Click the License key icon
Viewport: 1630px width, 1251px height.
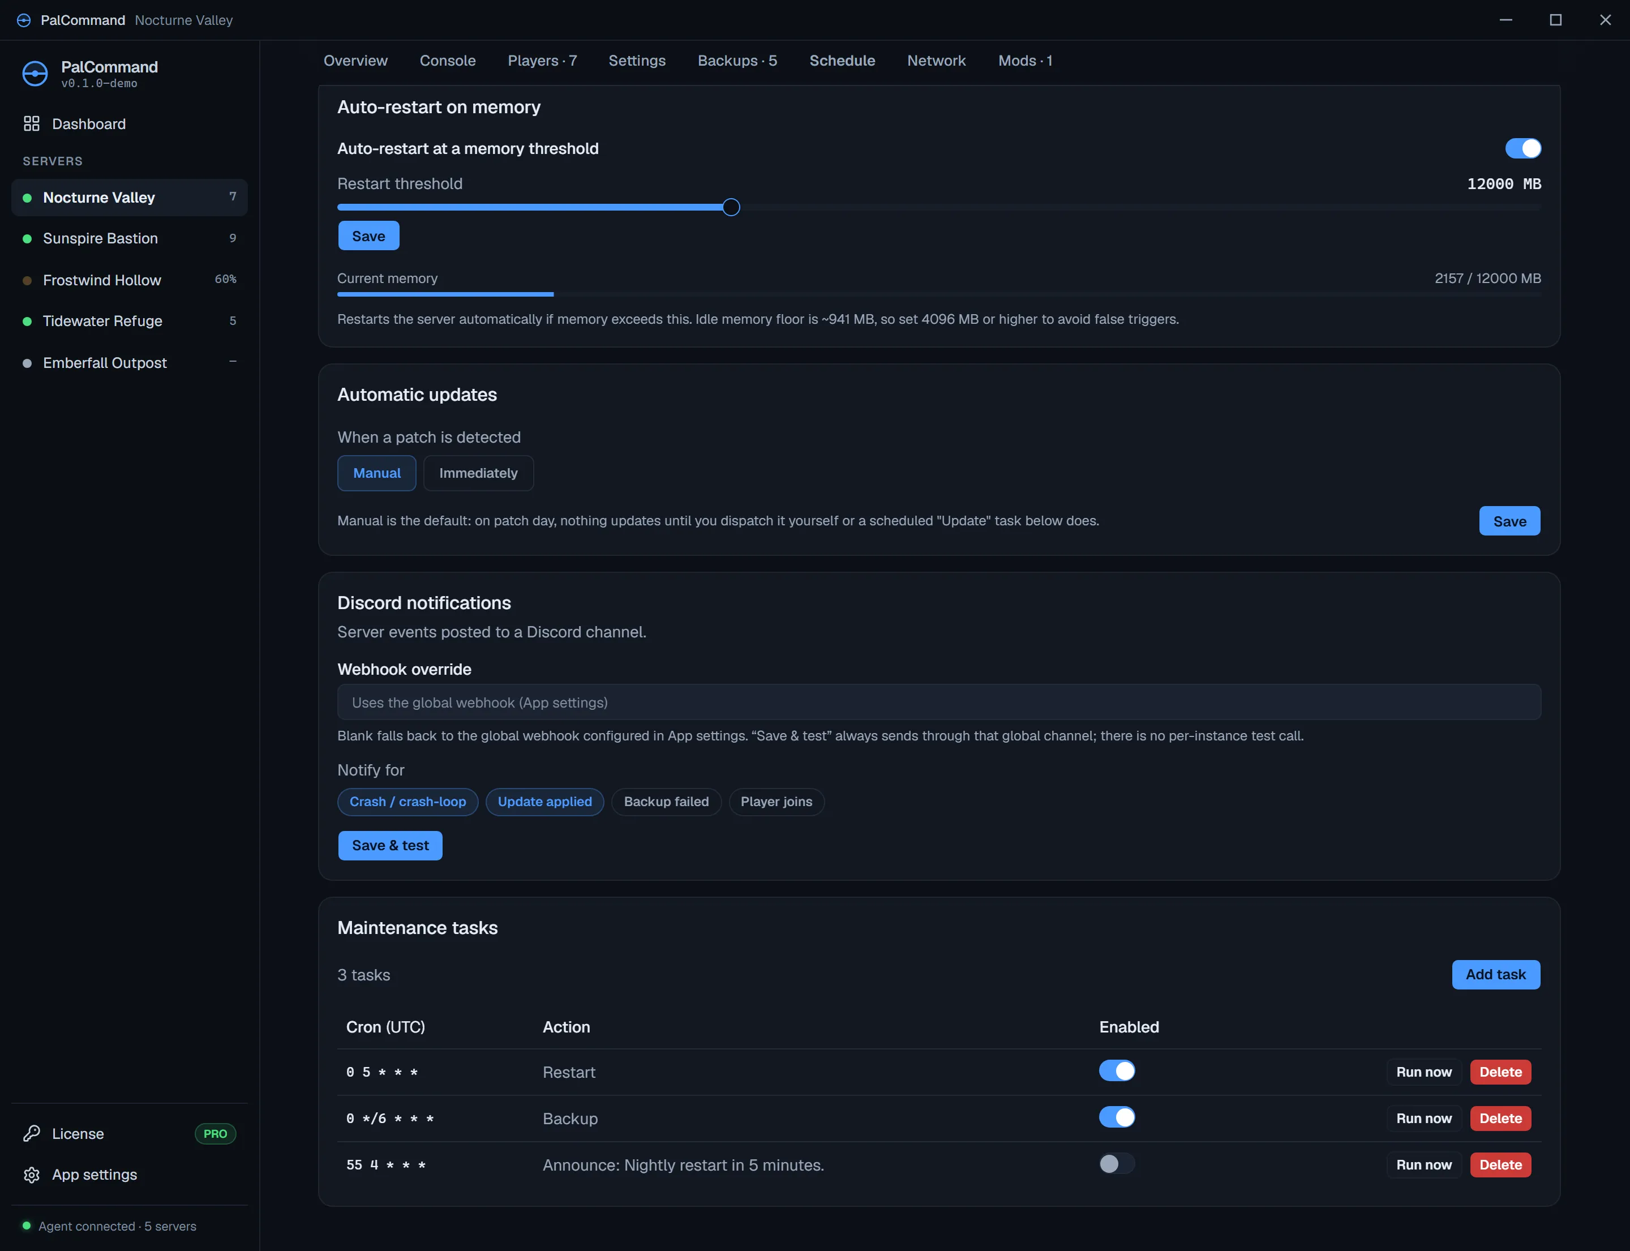pyautogui.click(x=31, y=1133)
